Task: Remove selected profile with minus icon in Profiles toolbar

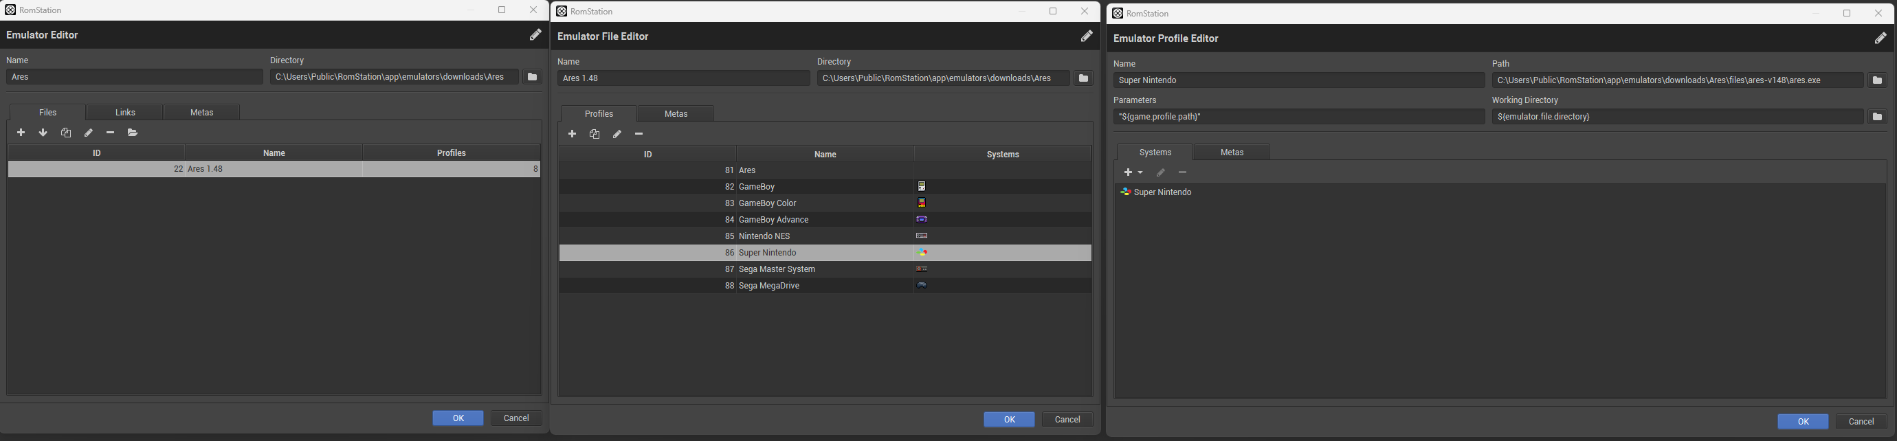Action: click(639, 134)
